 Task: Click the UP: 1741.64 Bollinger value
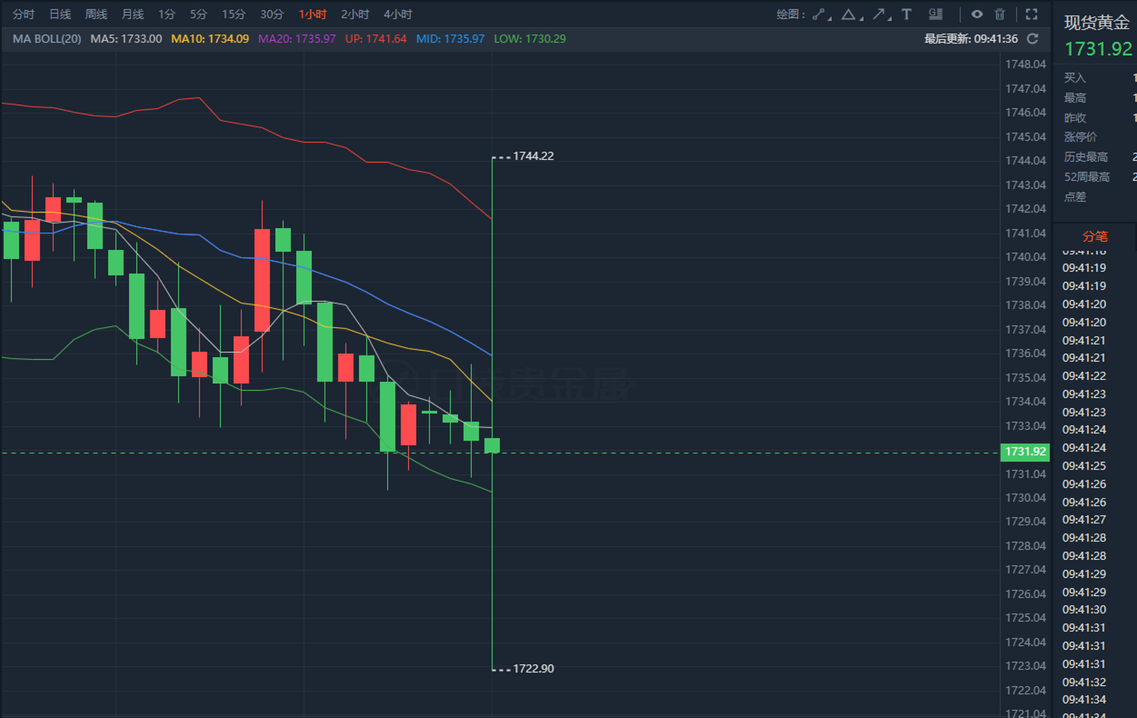(x=376, y=39)
